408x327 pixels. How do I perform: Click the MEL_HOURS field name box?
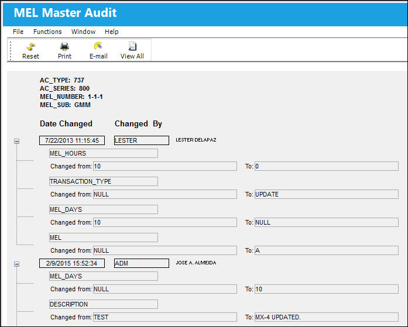pyautogui.click(x=104, y=153)
